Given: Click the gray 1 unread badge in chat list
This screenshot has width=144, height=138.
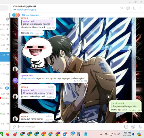Looking at the screenshot, I should click(7, 19).
